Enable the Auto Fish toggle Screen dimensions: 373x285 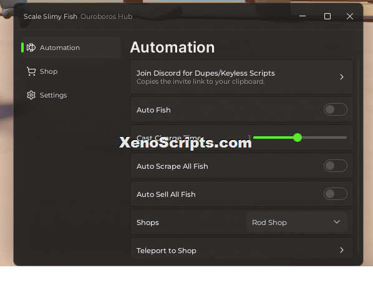336,109
